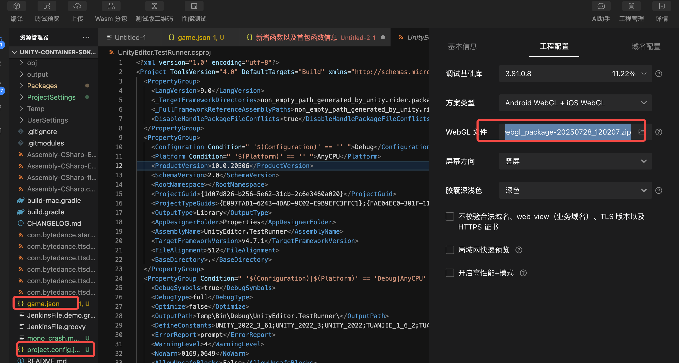The image size is (679, 363).
Task: Enable 开启高性能+模式 checkbox
Action: point(450,273)
